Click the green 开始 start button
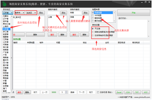The width and height of the screenshot is (152, 100). pos(133,13)
